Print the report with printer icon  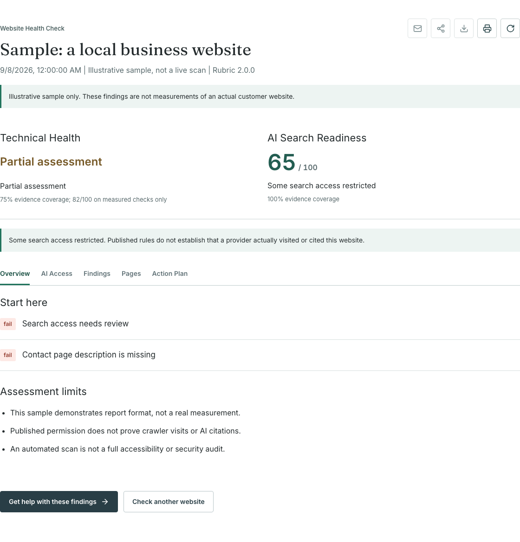[487, 28]
